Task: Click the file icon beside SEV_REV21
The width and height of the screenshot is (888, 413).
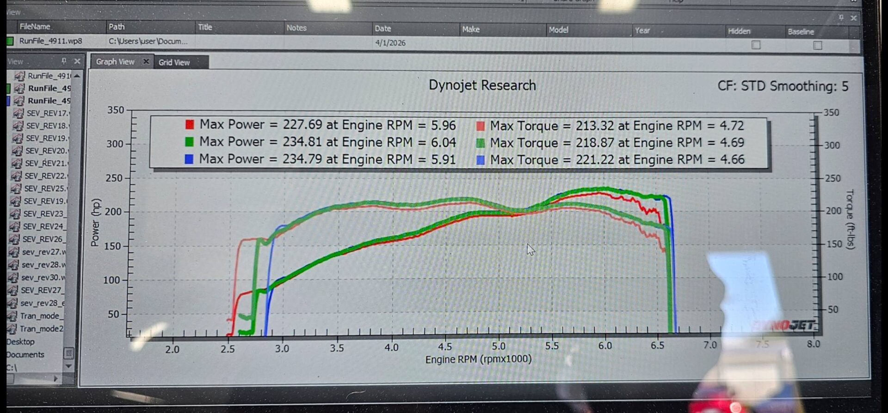Action: 17,163
